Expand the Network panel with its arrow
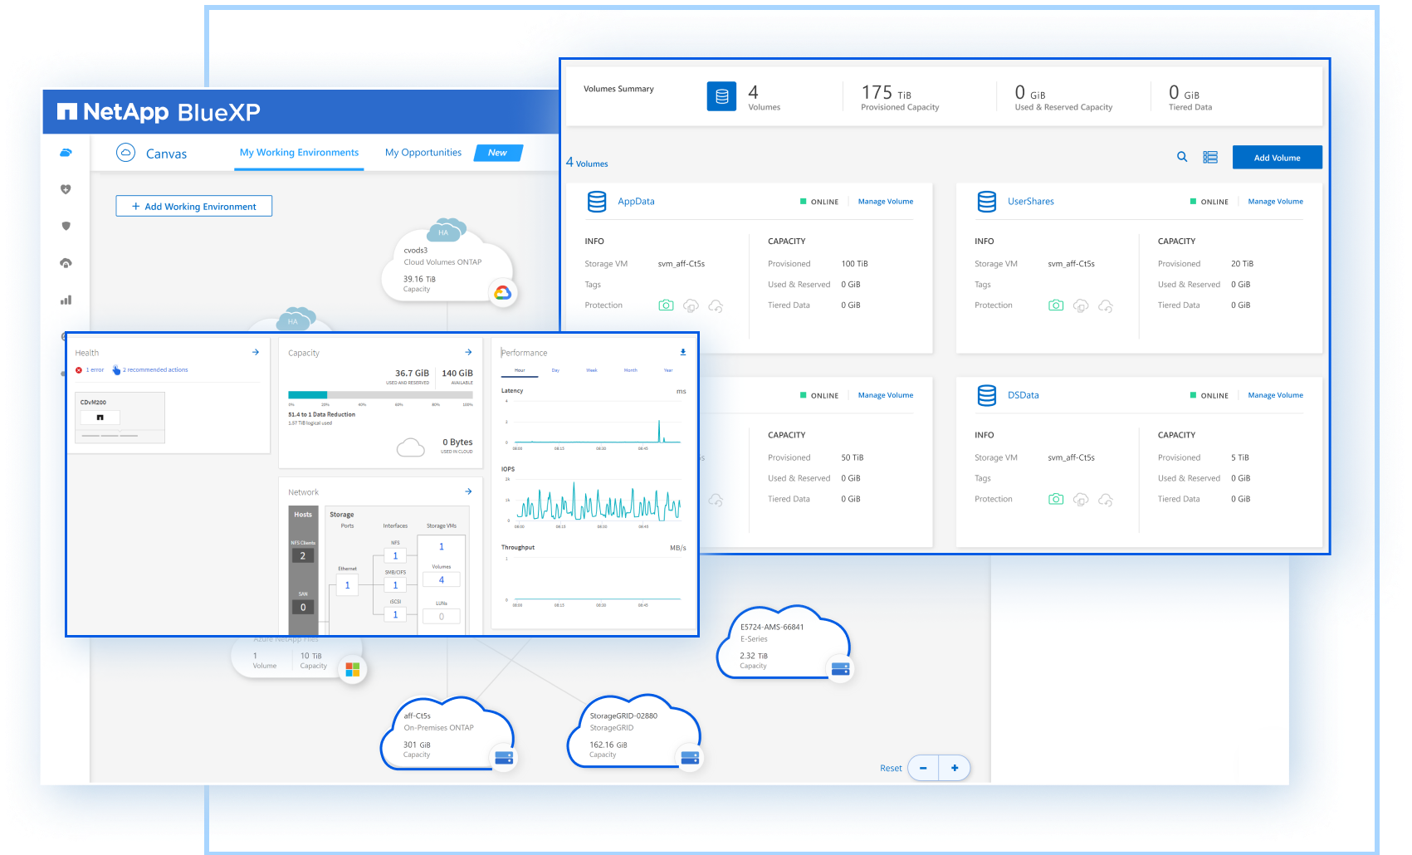The height and width of the screenshot is (855, 1412). pyautogui.click(x=468, y=491)
